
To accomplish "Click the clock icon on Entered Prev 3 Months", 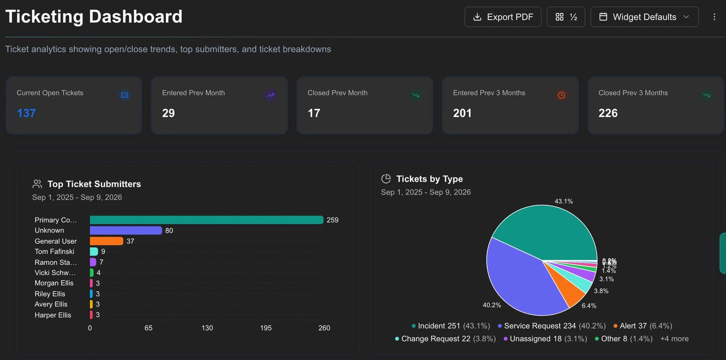I will pos(562,95).
